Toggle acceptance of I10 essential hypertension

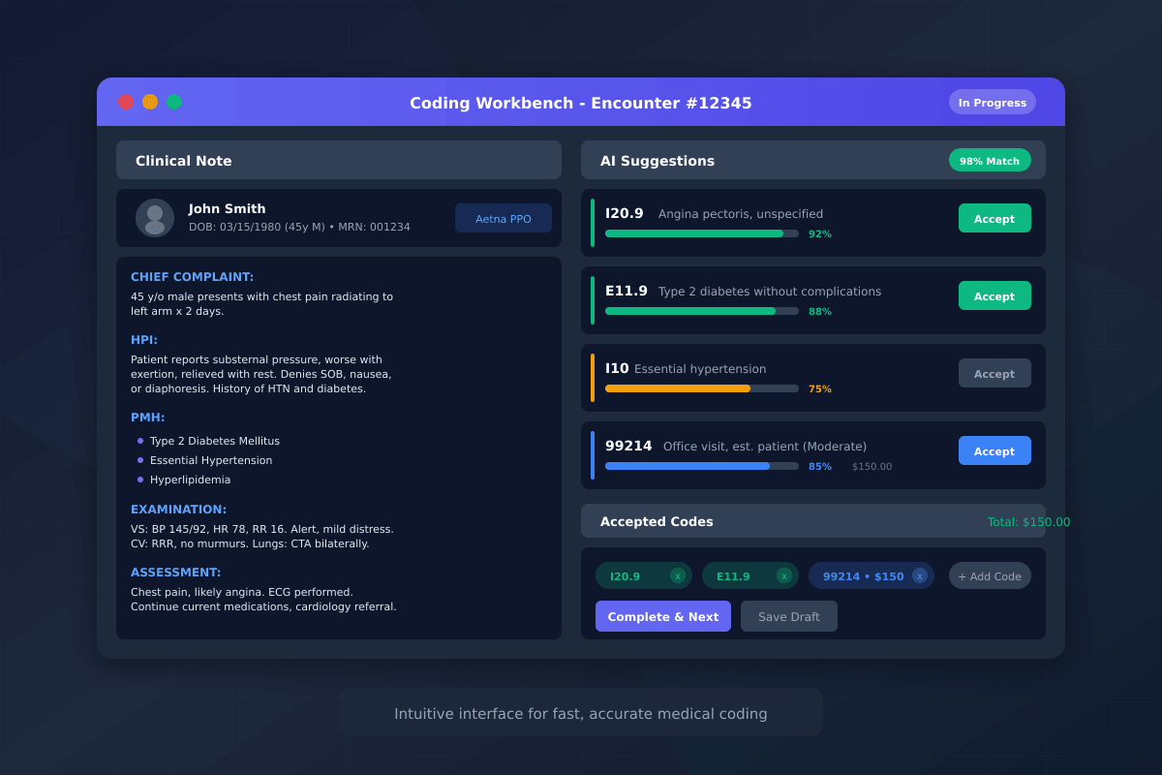[994, 373]
